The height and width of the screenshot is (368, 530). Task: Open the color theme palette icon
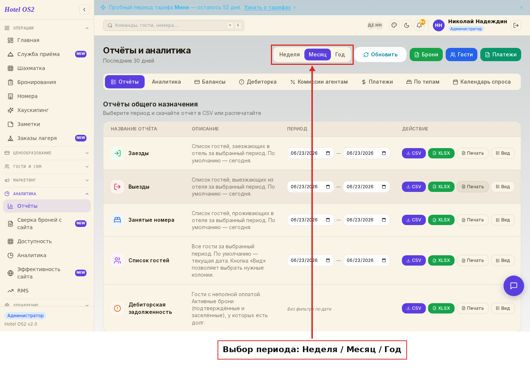click(394, 25)
